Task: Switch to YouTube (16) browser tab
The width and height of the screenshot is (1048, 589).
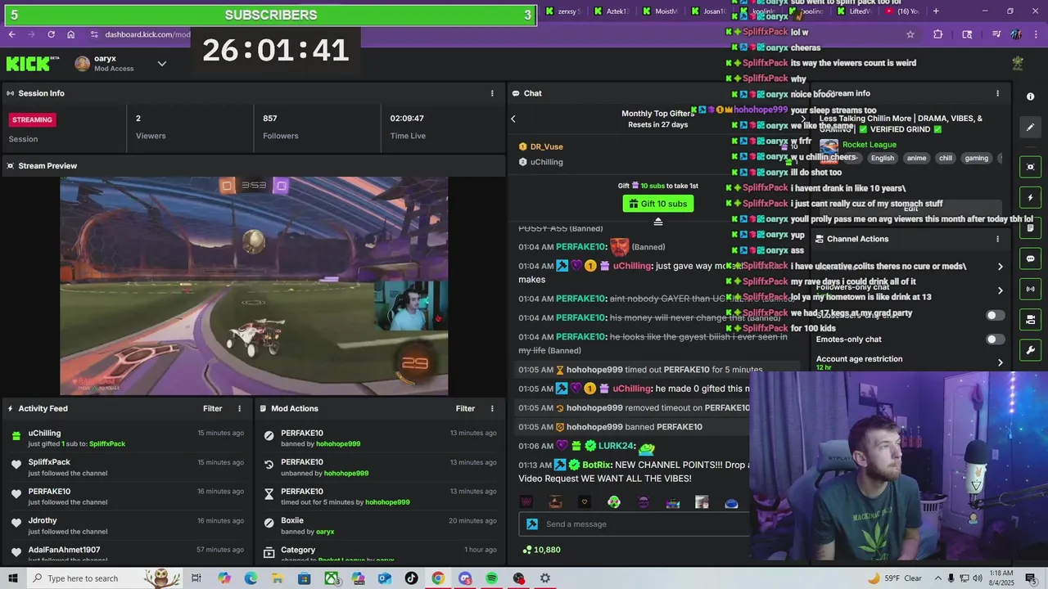Action: (902, 11)
